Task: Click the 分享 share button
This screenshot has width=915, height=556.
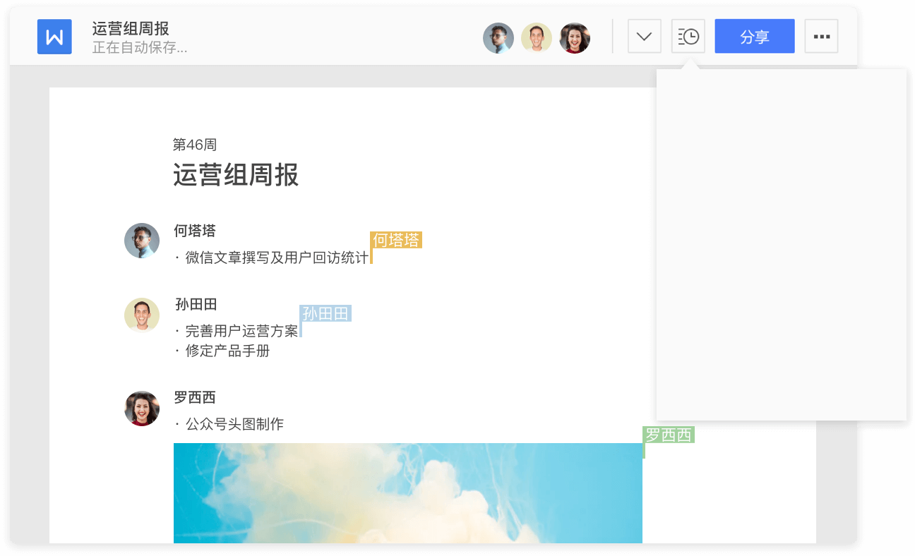Action: coord(754,36)
